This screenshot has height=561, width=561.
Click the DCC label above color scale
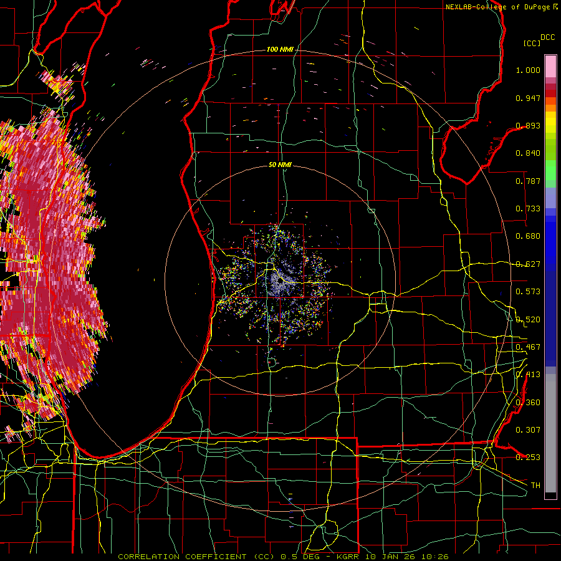point(547,37)
